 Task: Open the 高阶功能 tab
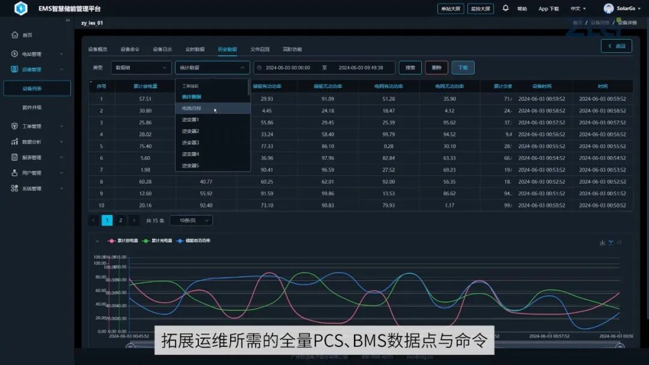292,49
